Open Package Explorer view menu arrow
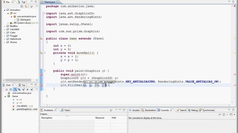Screen dimensions: 238x133 pyautogui.click(x=36, y=6)
